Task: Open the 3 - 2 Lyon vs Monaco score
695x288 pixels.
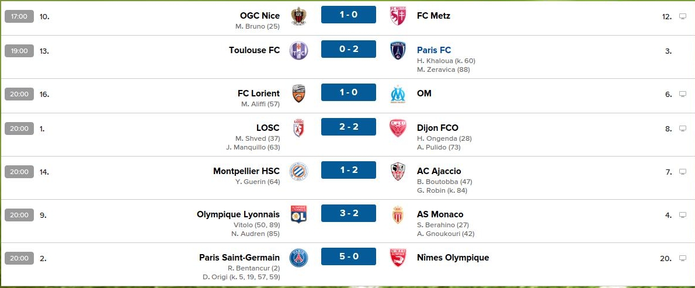Action: 349,213
